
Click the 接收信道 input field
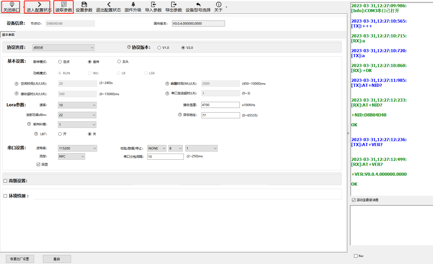220,105
